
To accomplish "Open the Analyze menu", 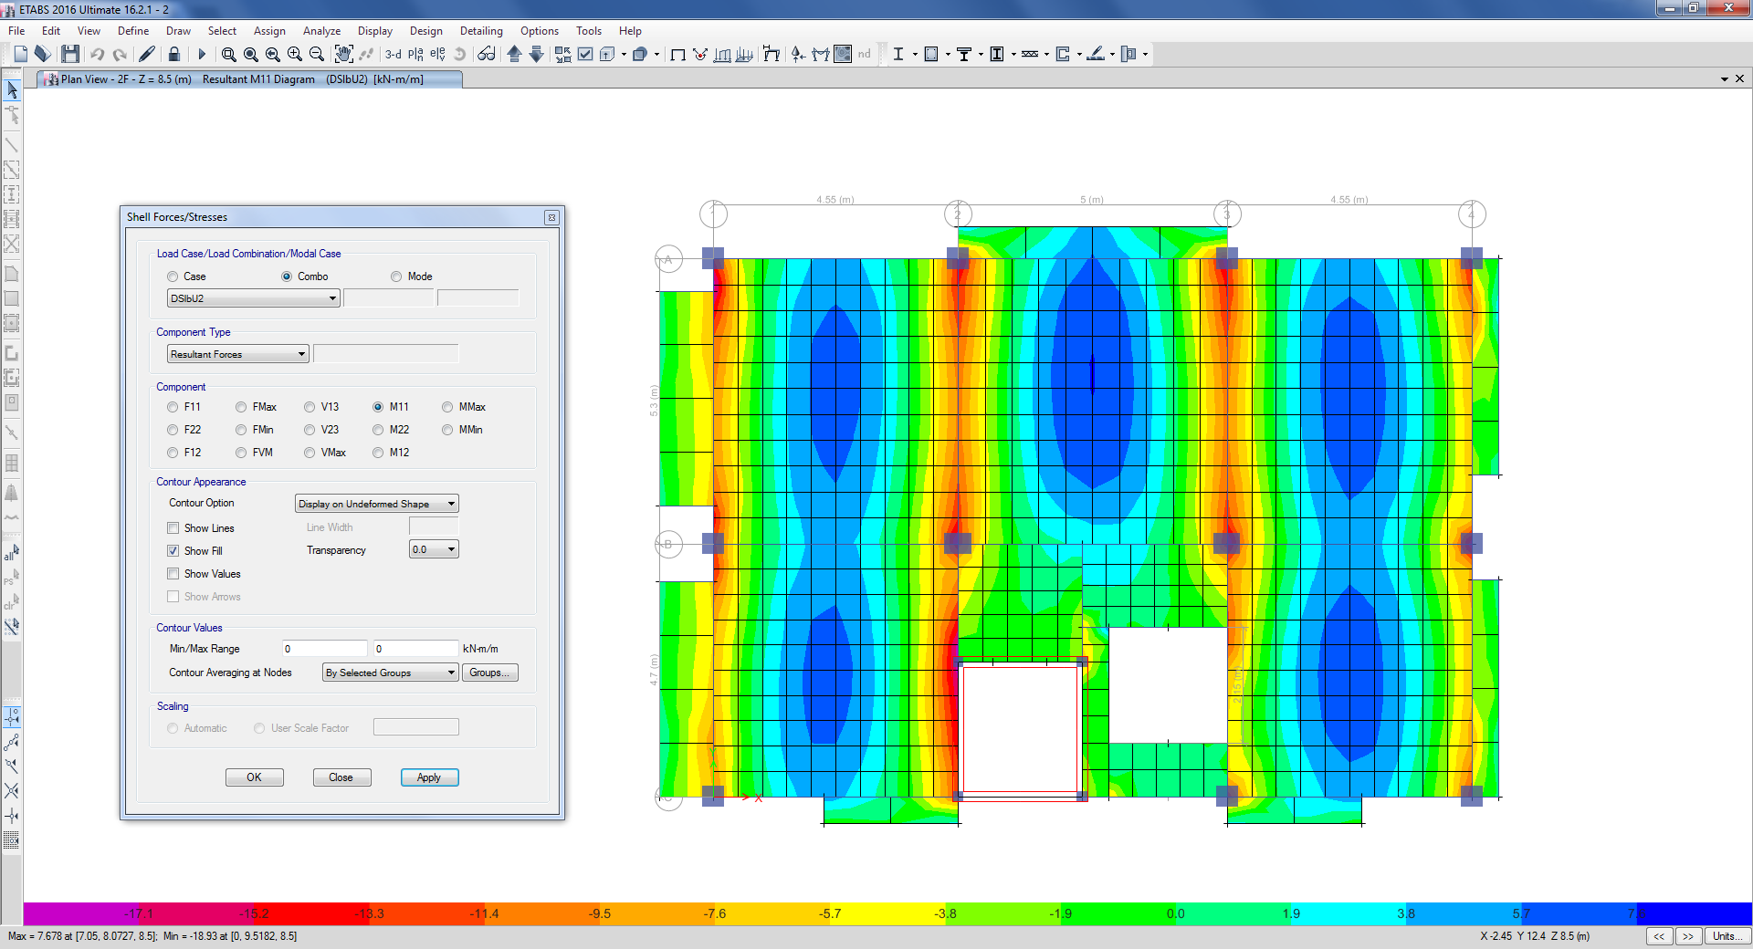I will click(321, 30).
